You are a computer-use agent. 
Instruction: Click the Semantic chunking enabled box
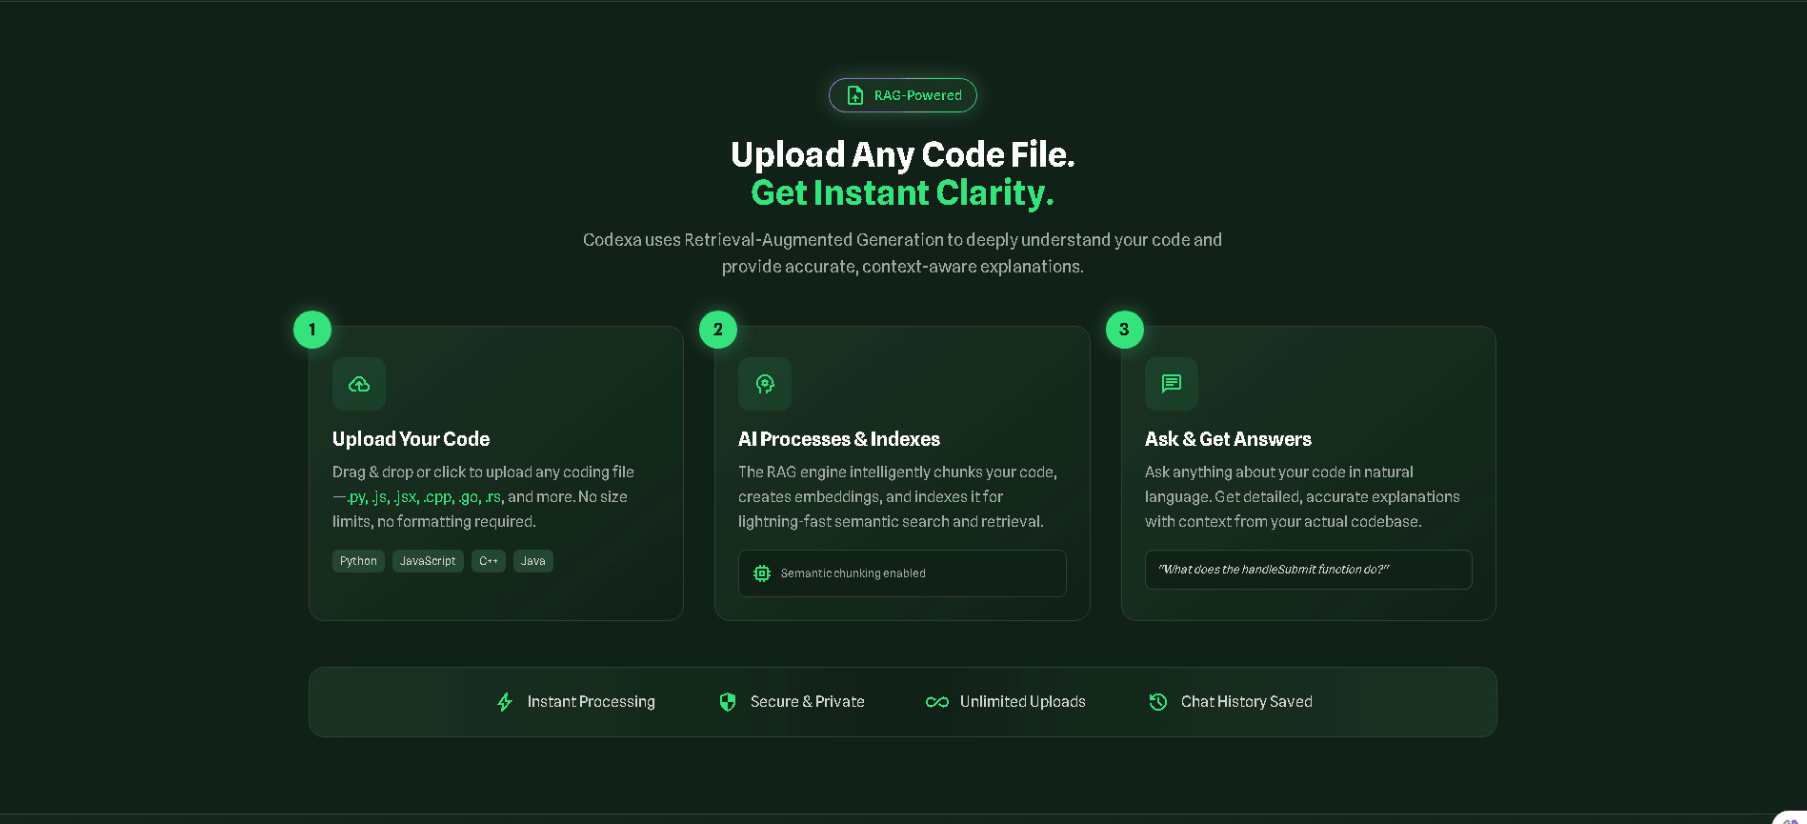902,573
